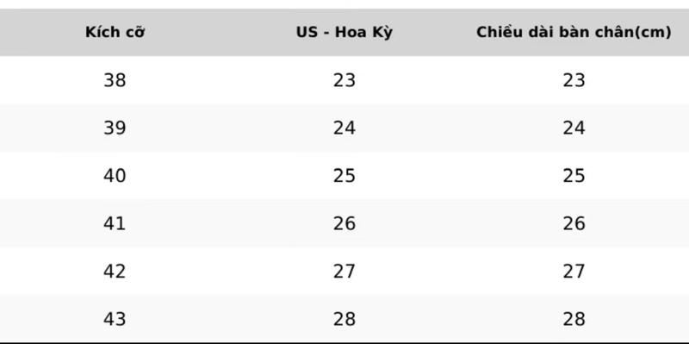Click US value 26 for size 41
689x344 pixels.
(344, 223)
